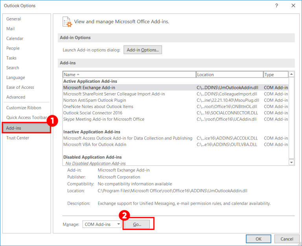
Task: Go to Customize Ribbon settings
Action: (x=24, y=108)
